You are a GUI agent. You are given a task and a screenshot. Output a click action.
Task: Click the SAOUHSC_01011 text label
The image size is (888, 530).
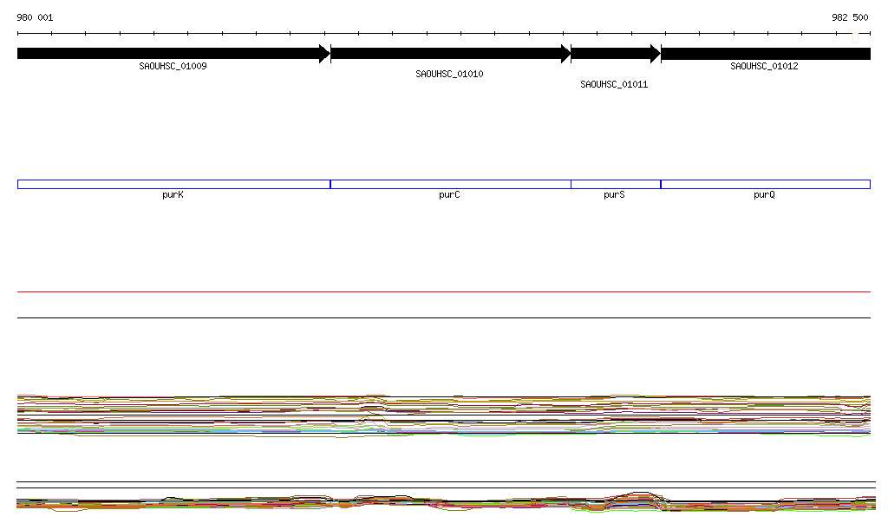[x=614, y=85]
